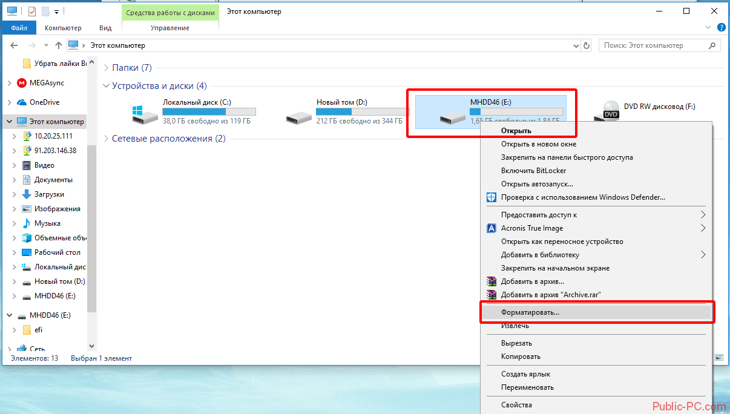Click the search field Поиск: Этот компьютер
Screen dimensions: 730x414
point(659,45)
